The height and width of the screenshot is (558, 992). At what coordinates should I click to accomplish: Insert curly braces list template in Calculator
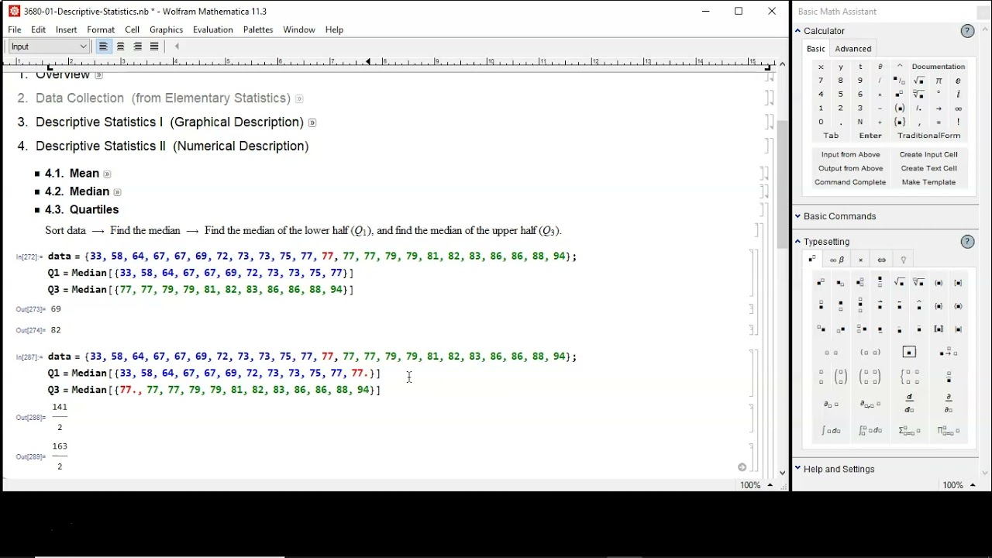[x=899, y=122]
